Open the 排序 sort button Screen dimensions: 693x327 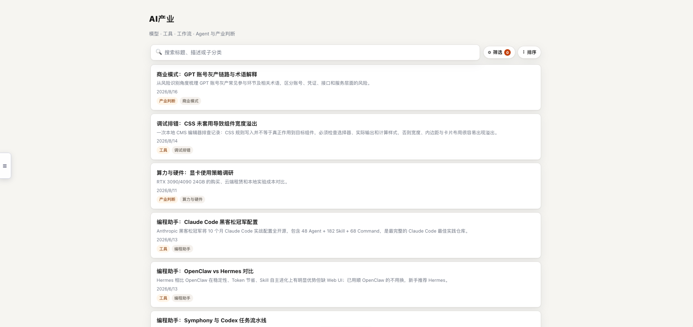click(x=529, y=52)
